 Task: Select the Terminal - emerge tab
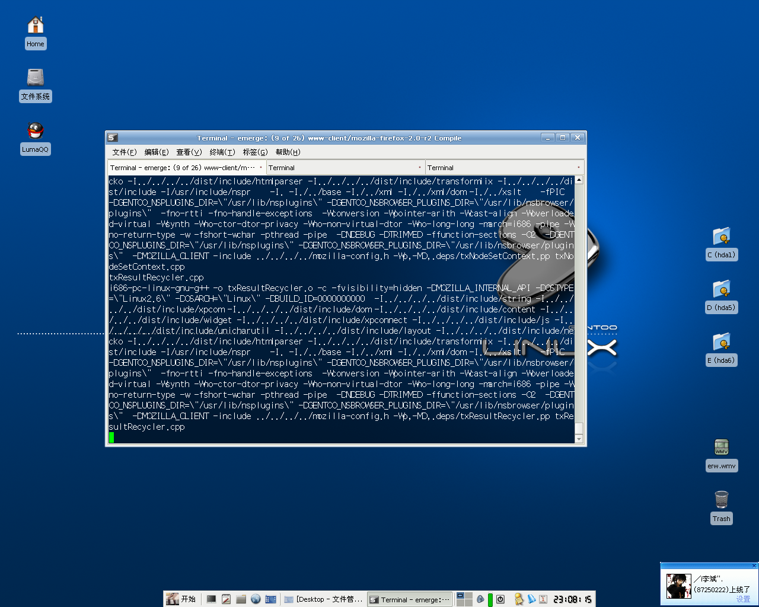(187, 168)
